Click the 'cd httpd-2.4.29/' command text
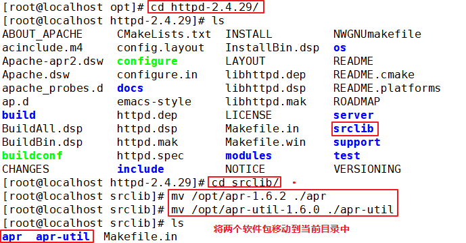 click(205, 7)
